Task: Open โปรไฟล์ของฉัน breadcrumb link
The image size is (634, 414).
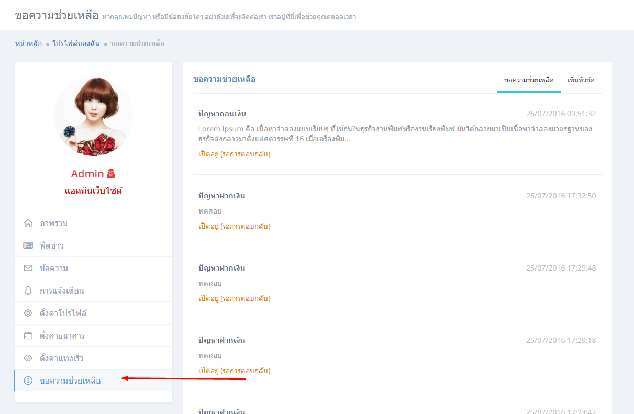Action: point(76,43)
